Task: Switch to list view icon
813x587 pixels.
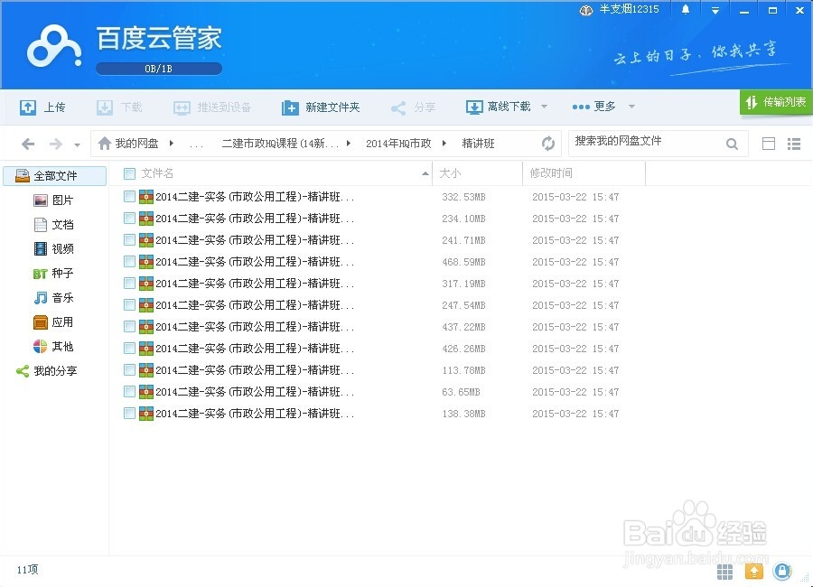Action: (794, 144)
